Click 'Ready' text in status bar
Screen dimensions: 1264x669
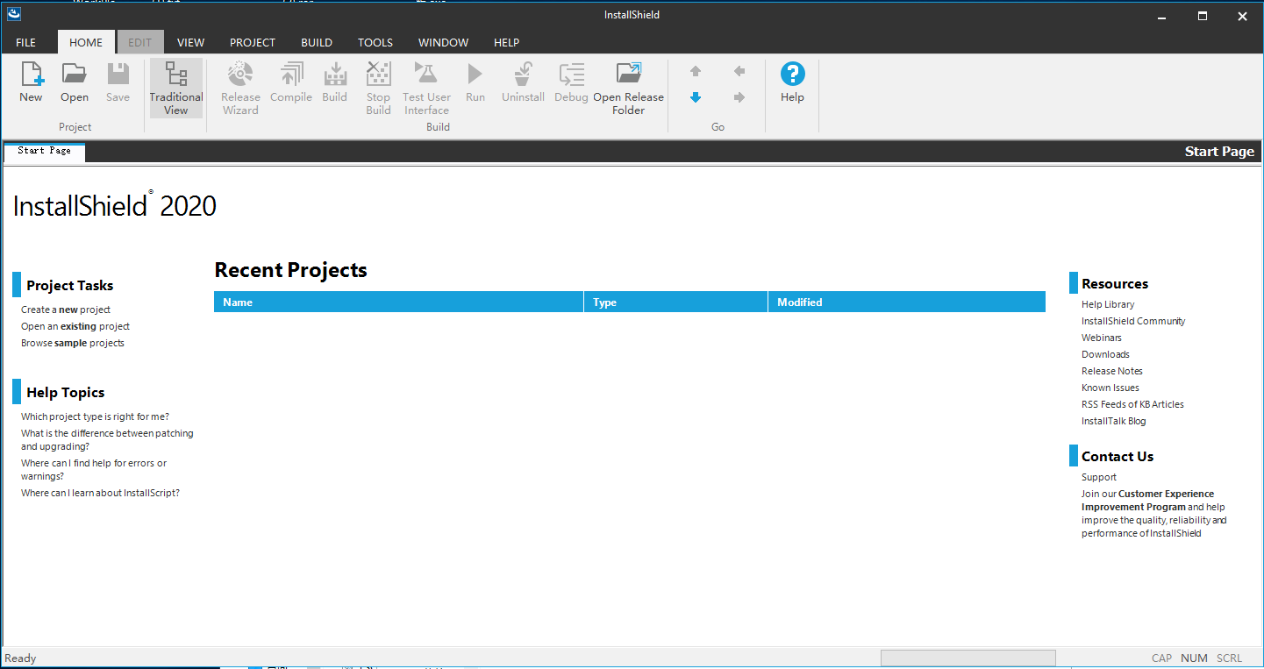click(21, 658)
